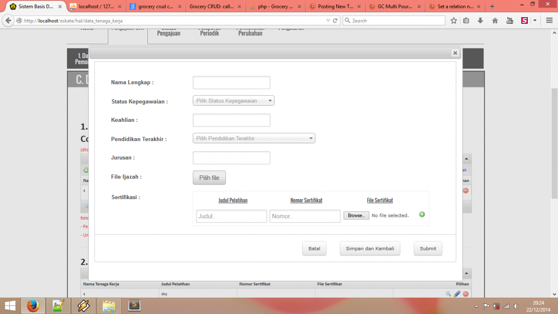Screen dimensions: 558x314
Task: Click the Browse... button for File Sertifikat
Action: (356, 215)
